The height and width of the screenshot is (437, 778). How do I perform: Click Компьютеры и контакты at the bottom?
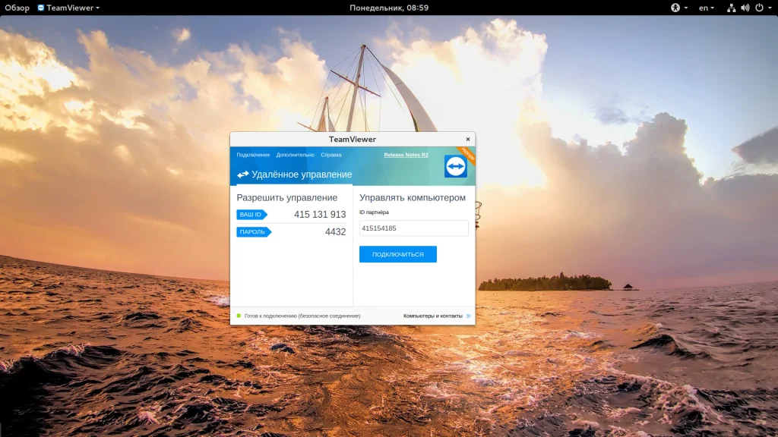click(x=432, y=316)
